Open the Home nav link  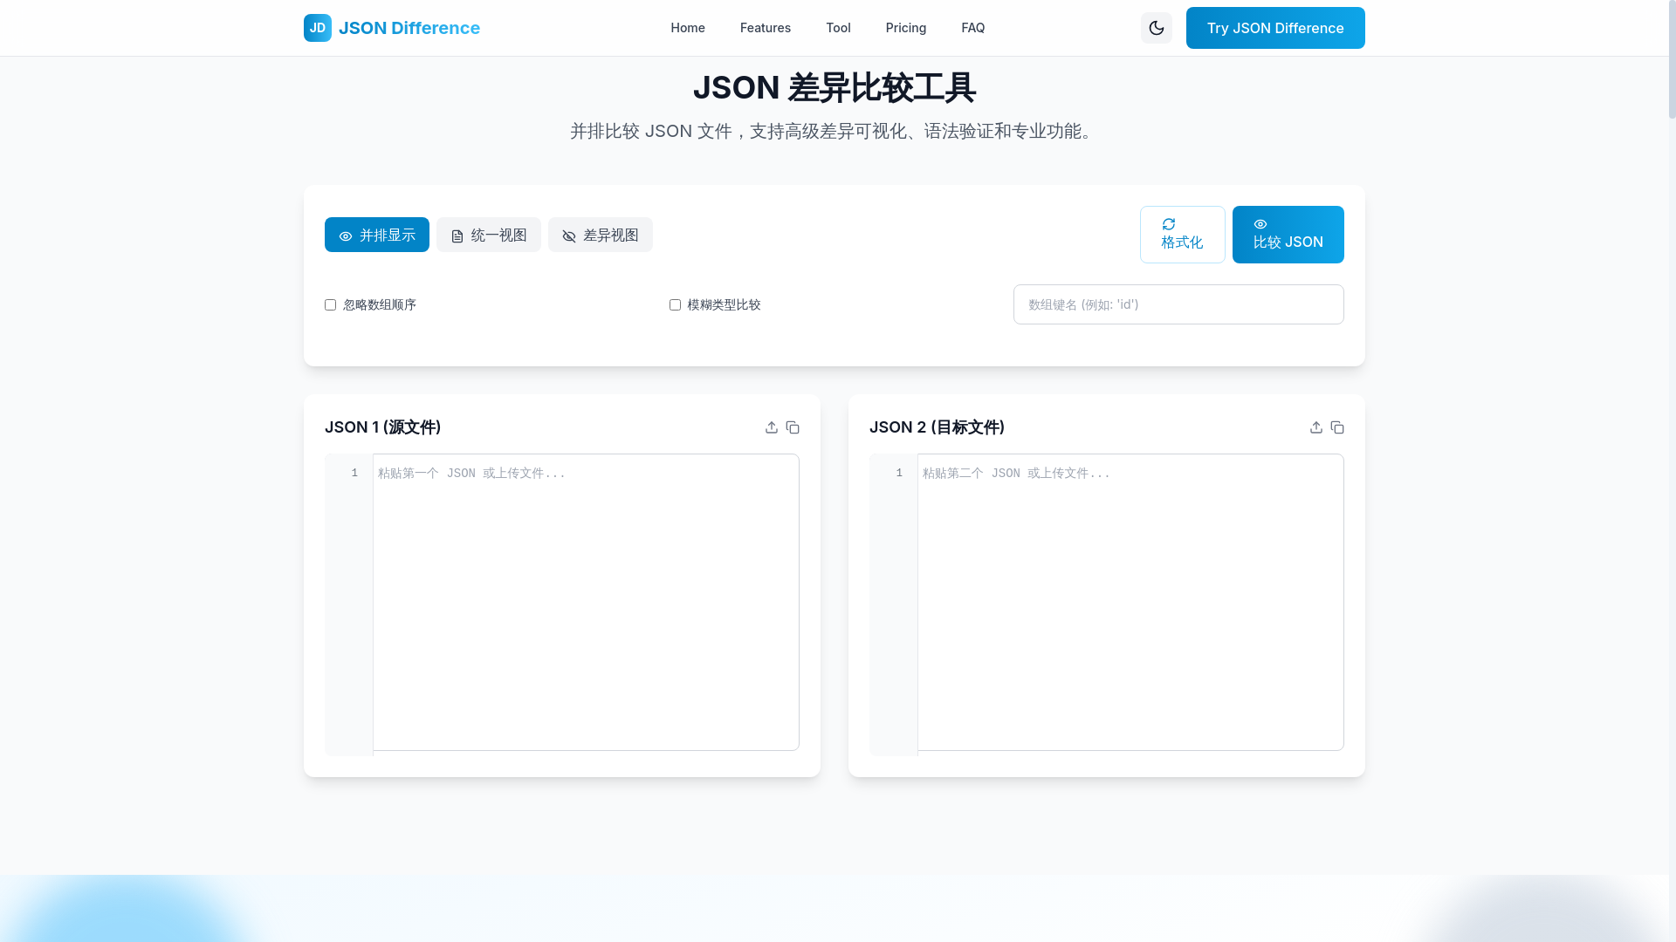tap(688, 28)
